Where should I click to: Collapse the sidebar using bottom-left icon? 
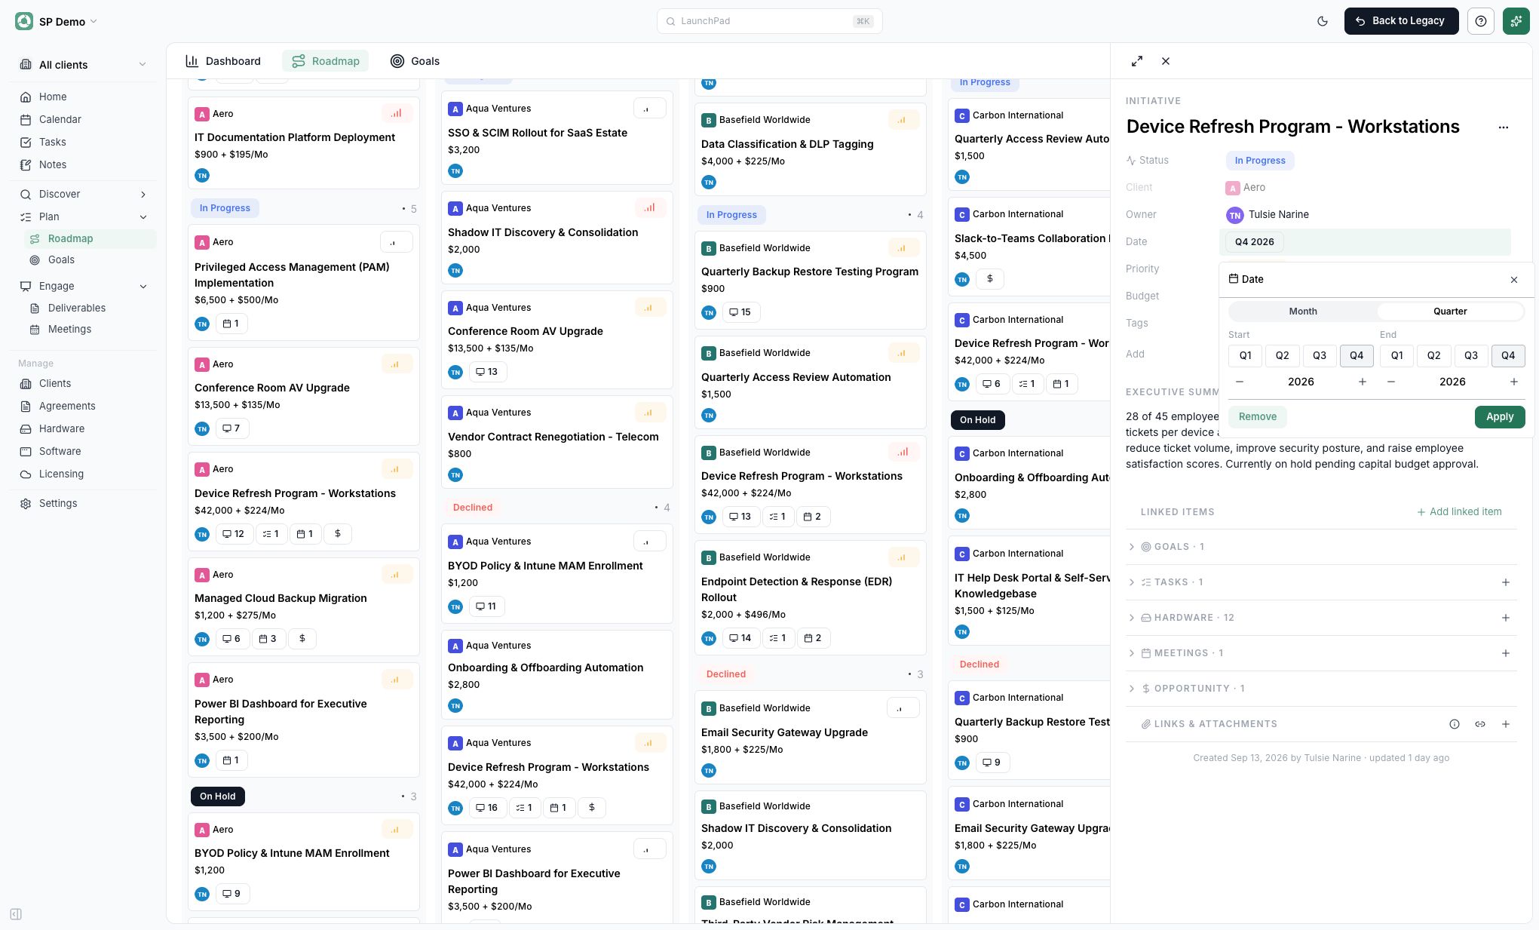click(16, 914)
